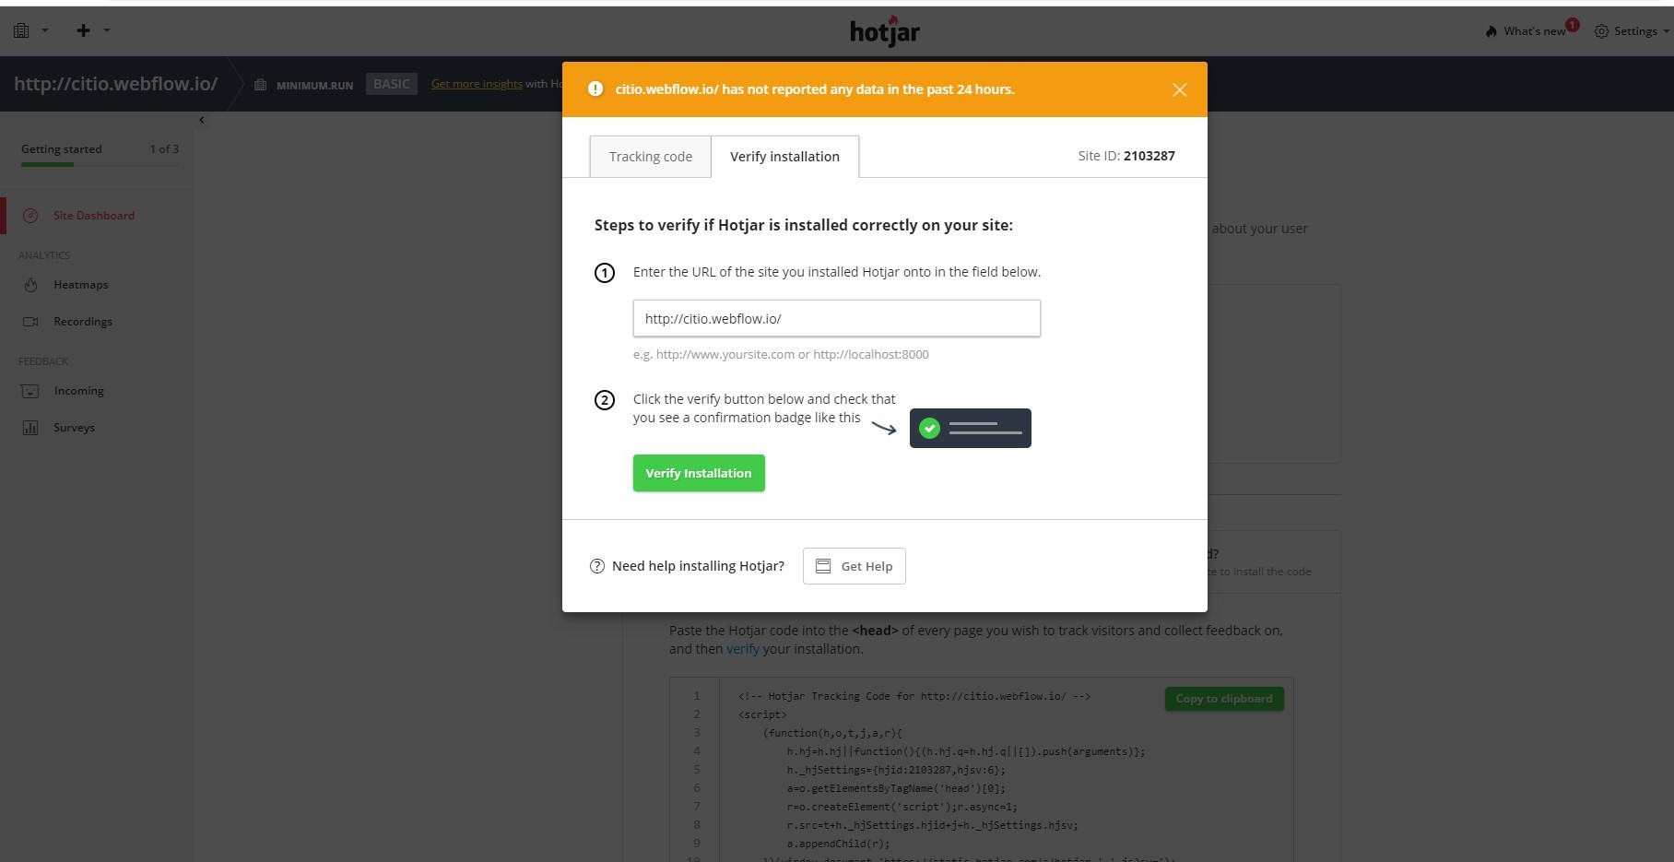The image size is (1674, 862).
Task: Expand the Settings dropdown arrow
Action: point(1666,31)
